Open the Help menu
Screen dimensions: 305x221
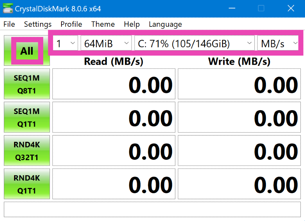tap(132, 24)
